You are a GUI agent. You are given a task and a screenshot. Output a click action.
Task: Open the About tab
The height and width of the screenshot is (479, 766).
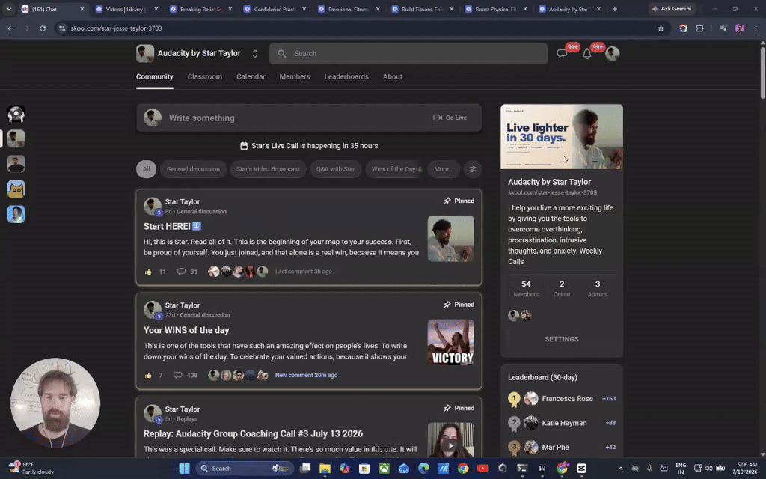392,77
